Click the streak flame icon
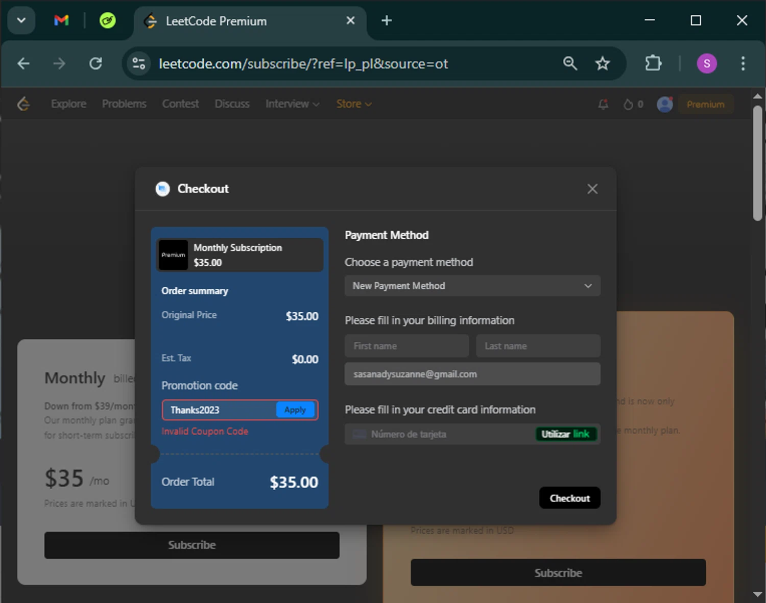766x603 pixels. [628, 104]
